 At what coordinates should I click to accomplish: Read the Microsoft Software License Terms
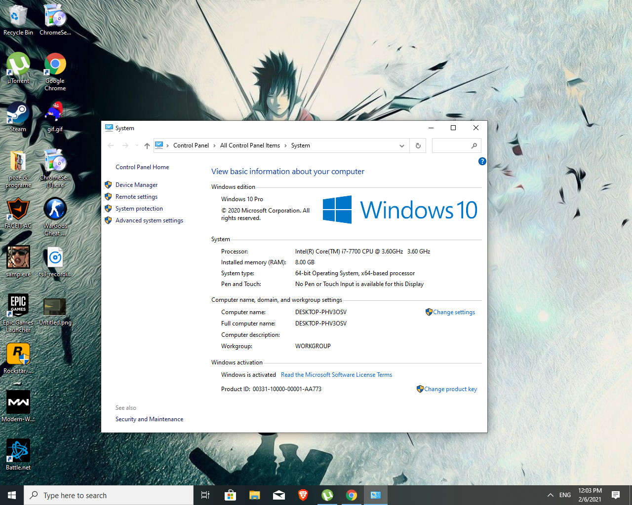(x=336, y=375)
